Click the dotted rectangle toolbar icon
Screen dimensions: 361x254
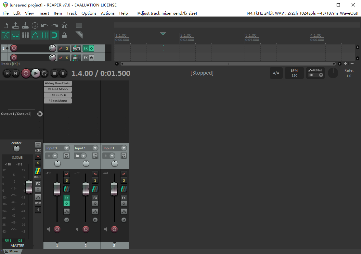[79, 25]
